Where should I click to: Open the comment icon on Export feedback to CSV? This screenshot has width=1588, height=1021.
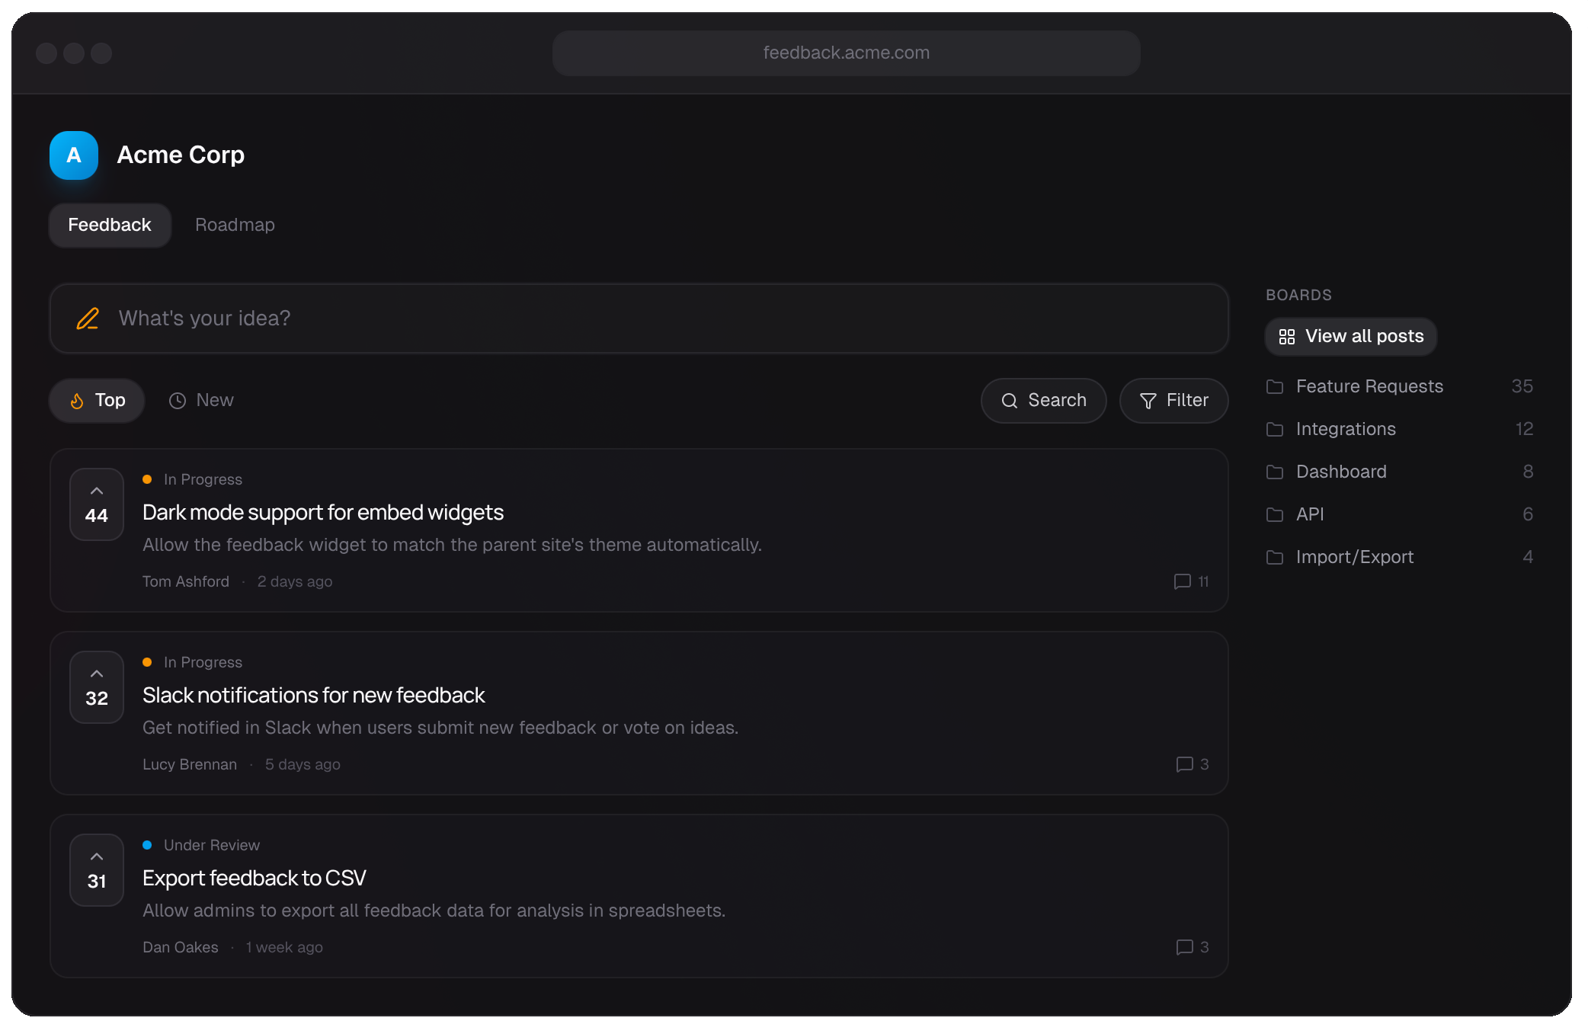[1182, 948]
